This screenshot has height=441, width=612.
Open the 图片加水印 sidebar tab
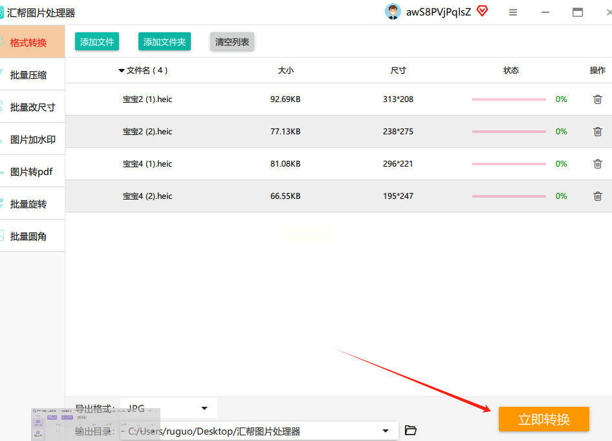tap(32, 139)
